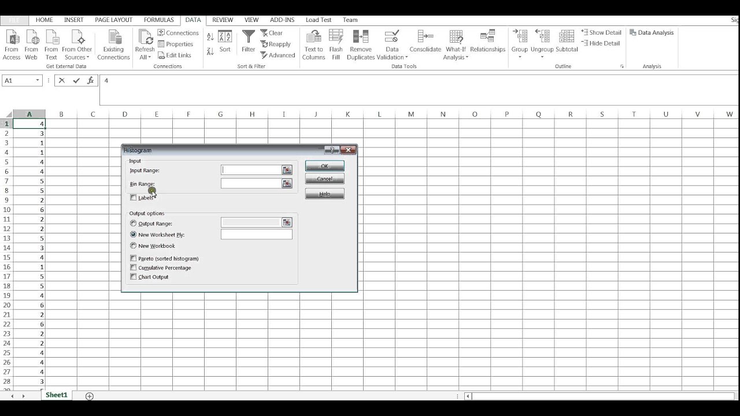Enable Cumulative Percentage checkbox
The width and height of the screenshot is (740, 416).
[x=134, y=268]
